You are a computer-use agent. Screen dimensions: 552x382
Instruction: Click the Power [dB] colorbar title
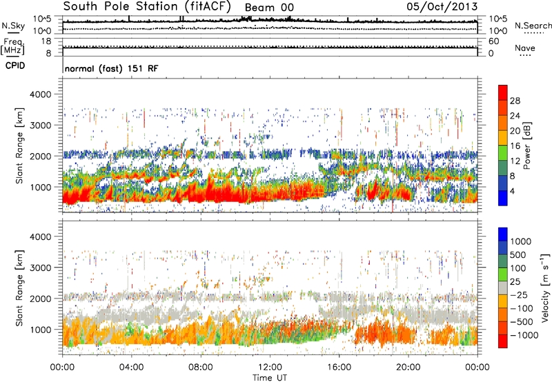pyautogui.click(x=527, y=145)
